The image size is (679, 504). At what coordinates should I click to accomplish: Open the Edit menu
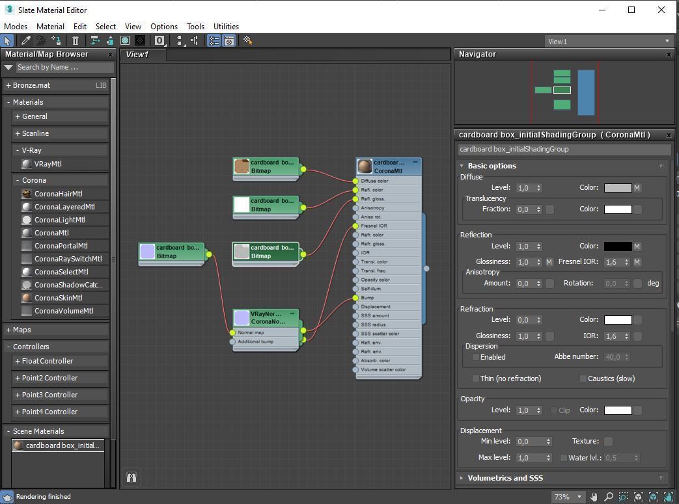point(79,27)
